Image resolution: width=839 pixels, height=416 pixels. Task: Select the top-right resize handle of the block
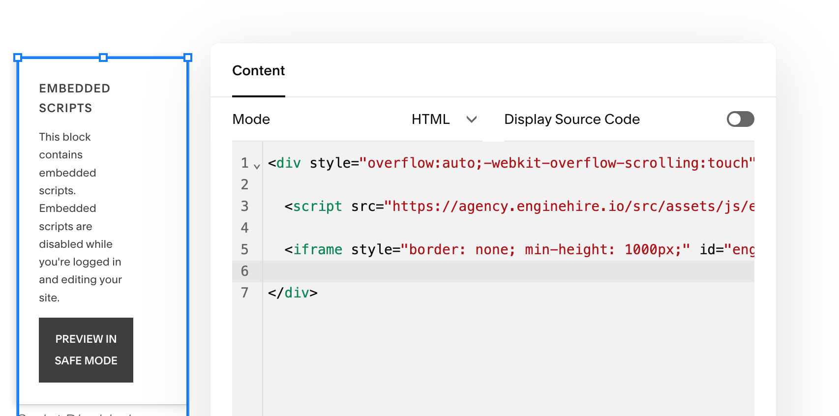coord(188,58)
